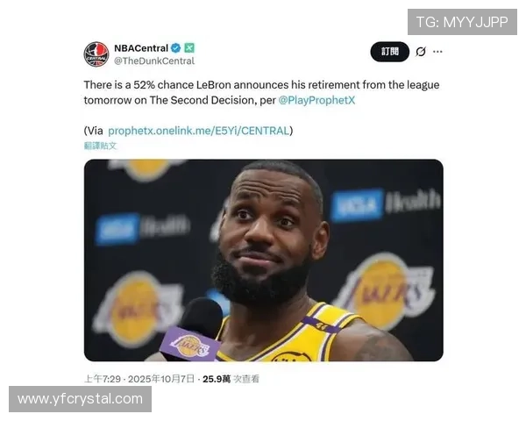
Task: Visit the @TheDunkCentral handle
Action: click(x=154, y=61)
